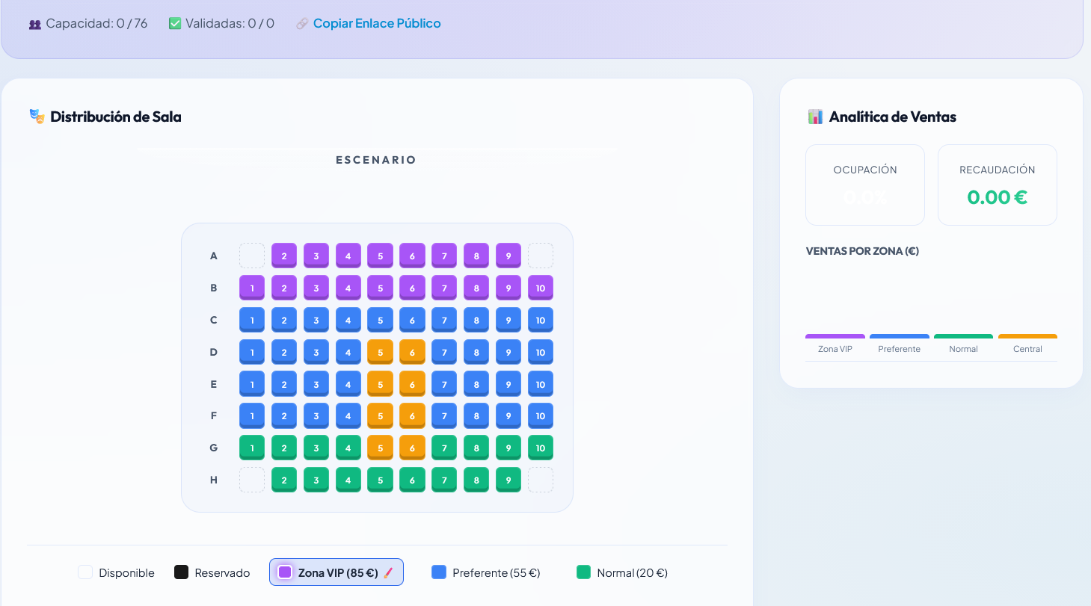
Task: Click the OCUPACIÓN stat card
Action: [x=865, y=185]
